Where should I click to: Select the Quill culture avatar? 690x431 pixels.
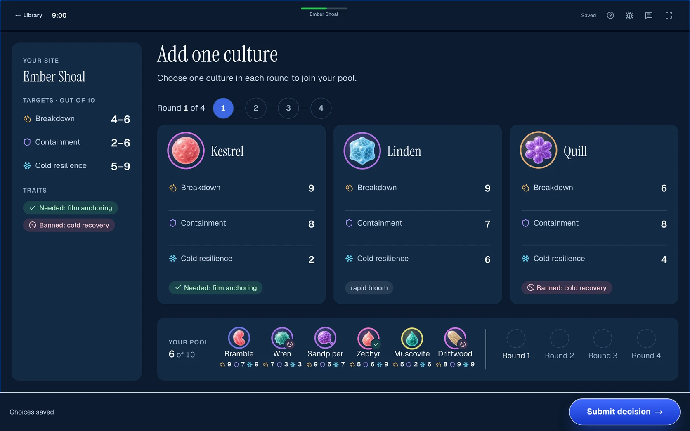539,150
